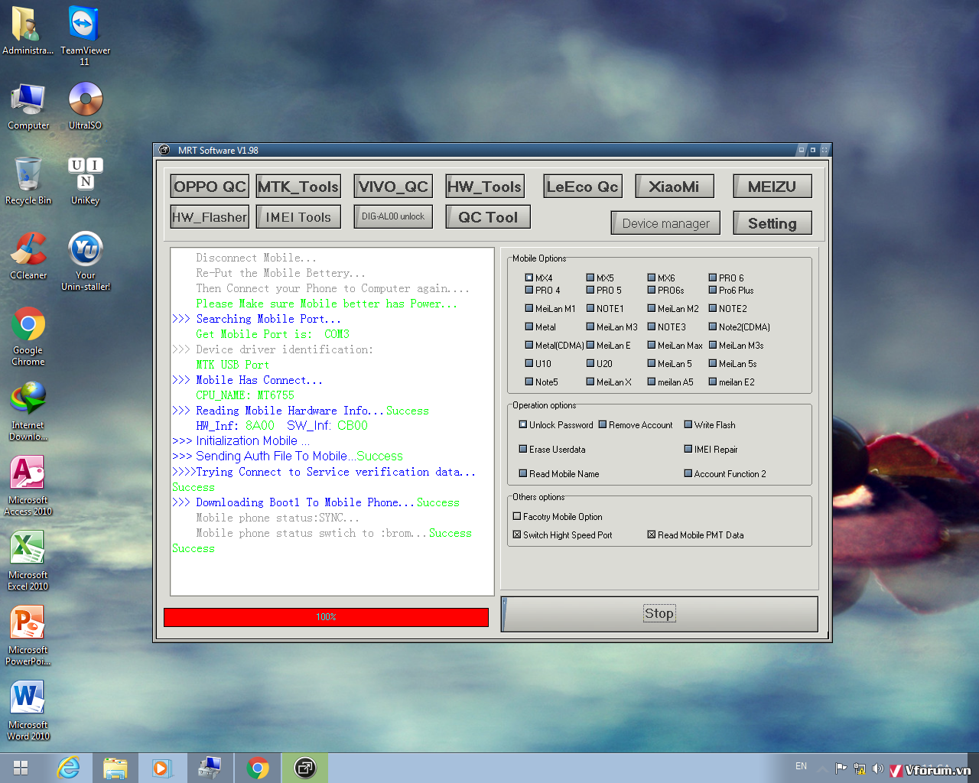
Task: Click the 'Get Mobile Port is: COM3' log line
Action: [272, 334]
